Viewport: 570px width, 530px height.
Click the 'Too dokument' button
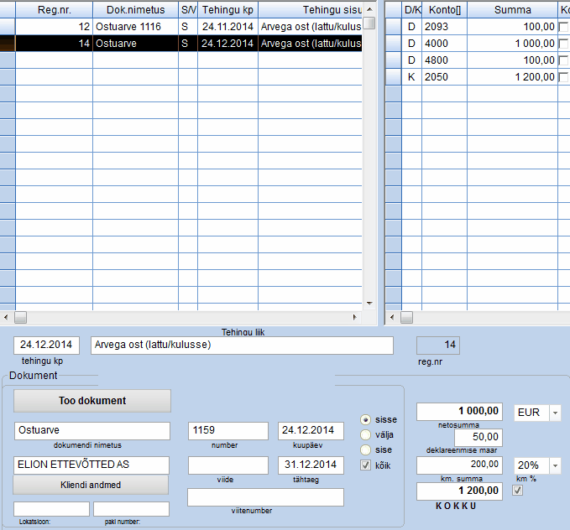pos(92,401)
